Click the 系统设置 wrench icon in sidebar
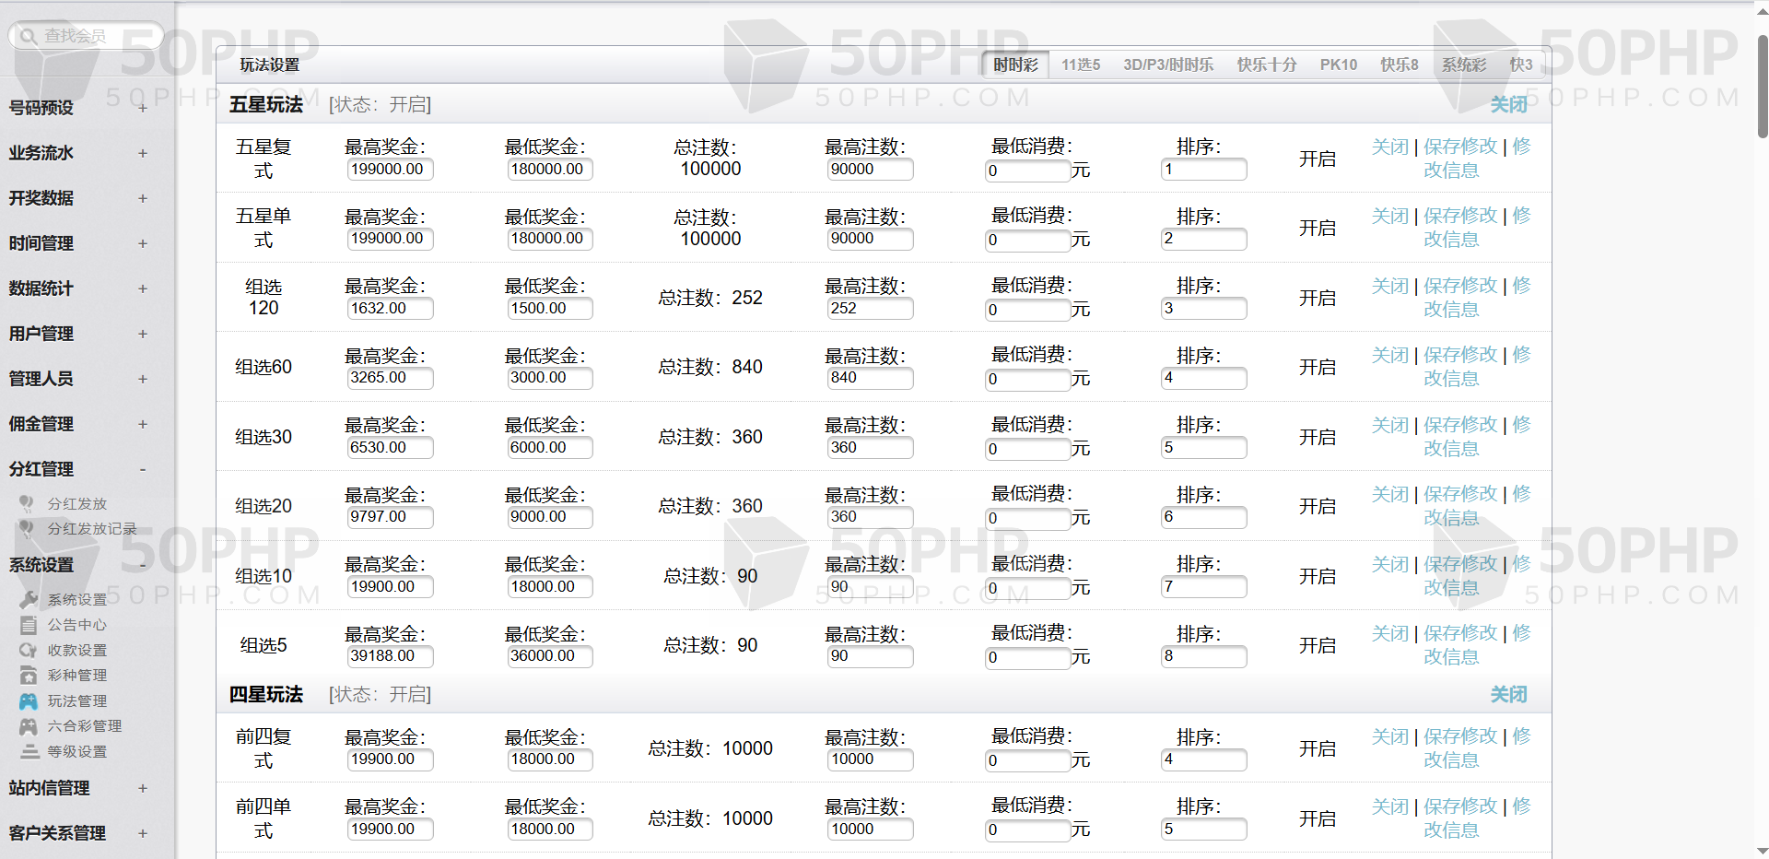This screenshot has width=1769, height=859. [x=29, y=600]
